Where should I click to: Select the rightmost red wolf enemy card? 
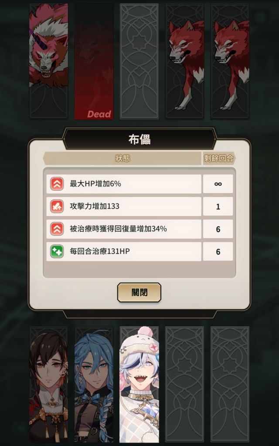pyautogui.click(x=230, y=61)
